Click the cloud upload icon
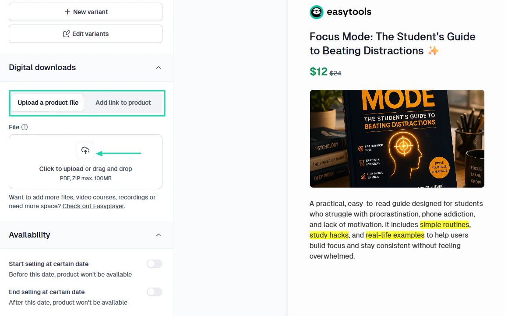 pyautogui.click(x=85, y=150)
